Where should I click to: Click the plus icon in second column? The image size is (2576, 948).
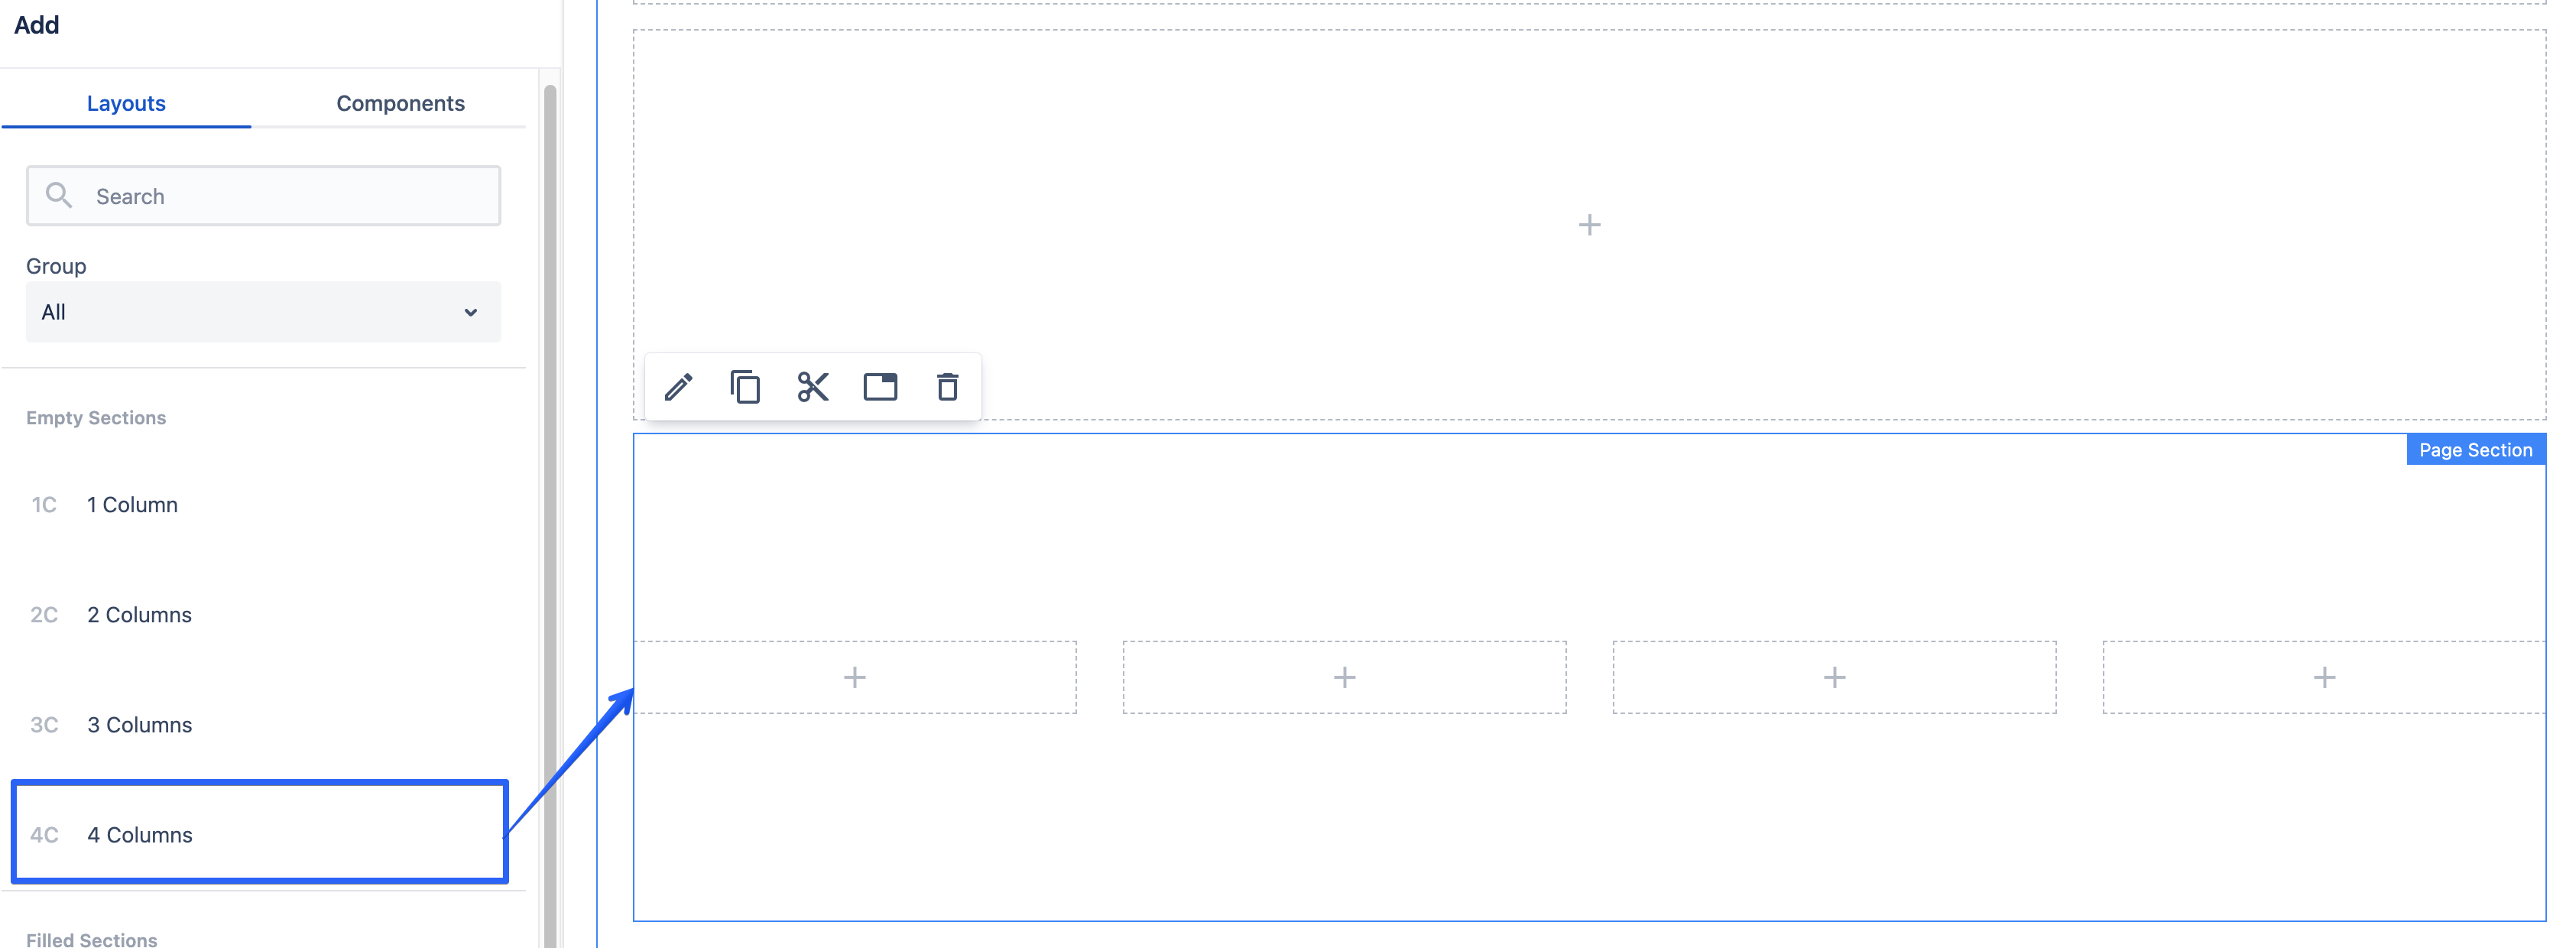(1344, 675)
